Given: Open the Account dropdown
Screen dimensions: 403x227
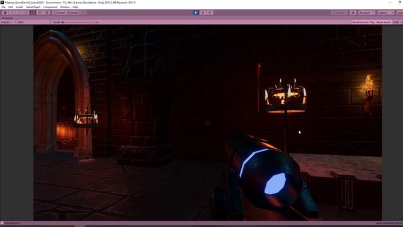Looking at the screenshot, I should coord(366,13).
